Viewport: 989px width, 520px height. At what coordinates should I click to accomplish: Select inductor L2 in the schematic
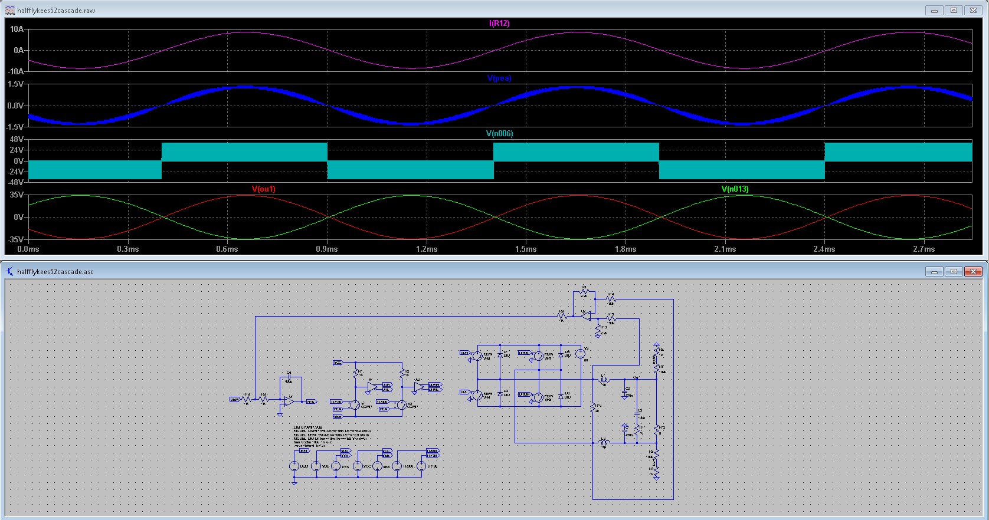604,443
